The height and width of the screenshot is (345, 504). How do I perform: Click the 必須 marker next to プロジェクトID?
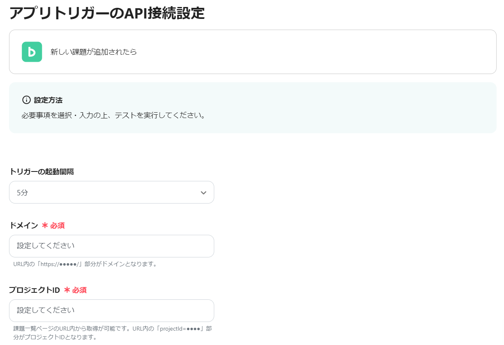76,290
